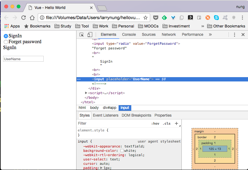The width and height of the screenshot is (248, 170).
Task: Select the Styles pane tab
Action: 85,115
